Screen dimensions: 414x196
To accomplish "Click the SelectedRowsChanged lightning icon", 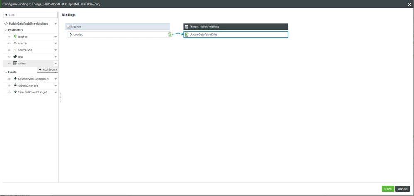I will 15,92.
